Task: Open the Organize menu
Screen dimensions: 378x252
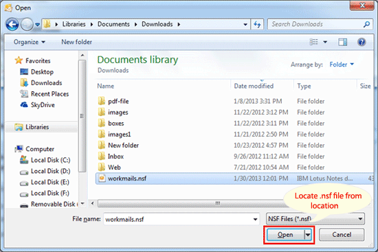Action: [29, 42]
